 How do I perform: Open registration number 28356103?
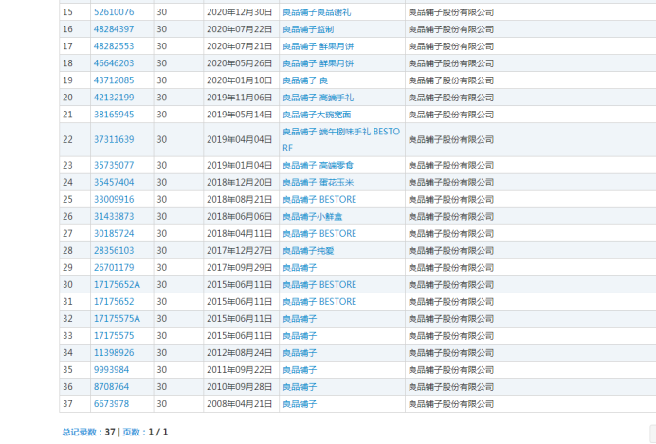click(x=114, y=251)
